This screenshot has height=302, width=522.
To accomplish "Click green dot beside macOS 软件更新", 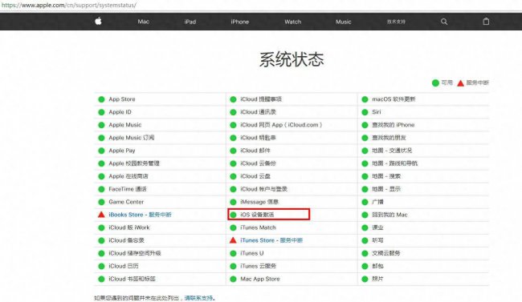I will click(x=365, y=99).
